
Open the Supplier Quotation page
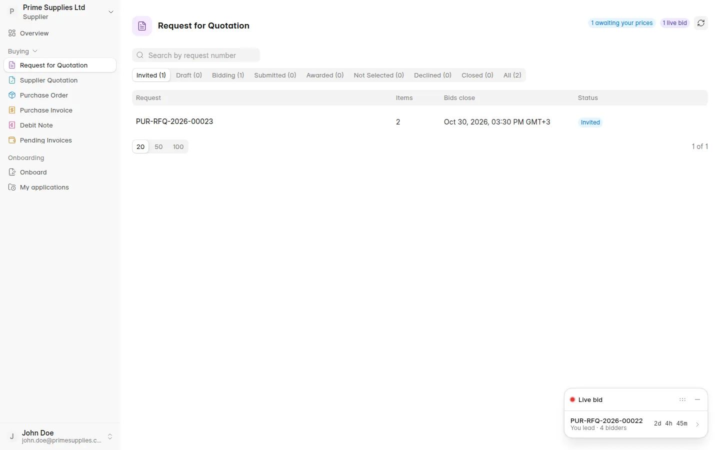click(x=60, y=80)
